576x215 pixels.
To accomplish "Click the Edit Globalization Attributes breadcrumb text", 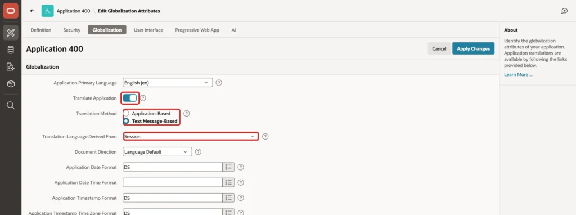I will 129,11.
